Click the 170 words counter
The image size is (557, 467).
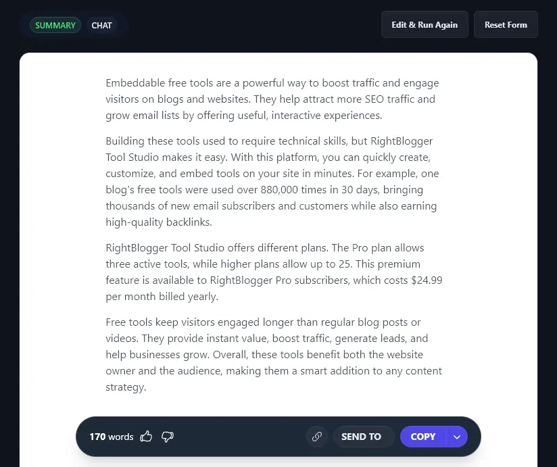click(x=111, y=437)
